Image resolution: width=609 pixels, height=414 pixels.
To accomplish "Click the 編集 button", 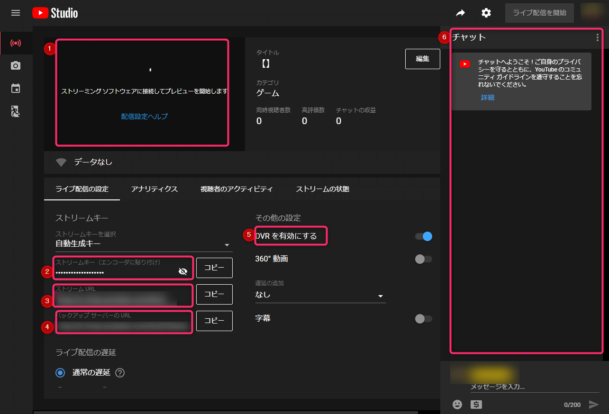I will pyautogui.click(x=423, y=59).
